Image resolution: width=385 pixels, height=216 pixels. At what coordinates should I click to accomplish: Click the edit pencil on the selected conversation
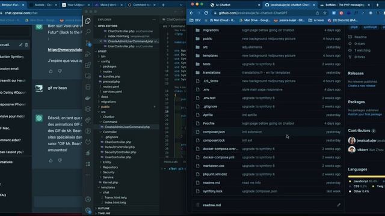click(20, 45)
